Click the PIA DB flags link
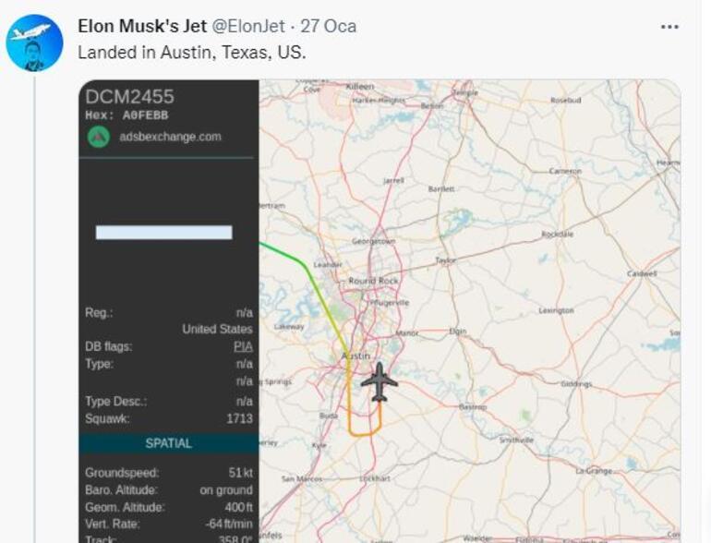Image resolution: width=711 pixels, height=543 pixels. tap(243, 347)
